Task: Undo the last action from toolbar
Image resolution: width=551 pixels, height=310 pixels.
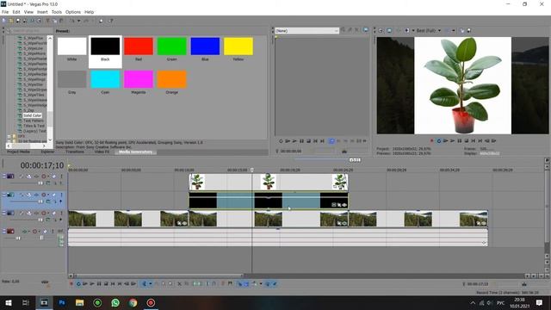Action: [x=72, y=21]
